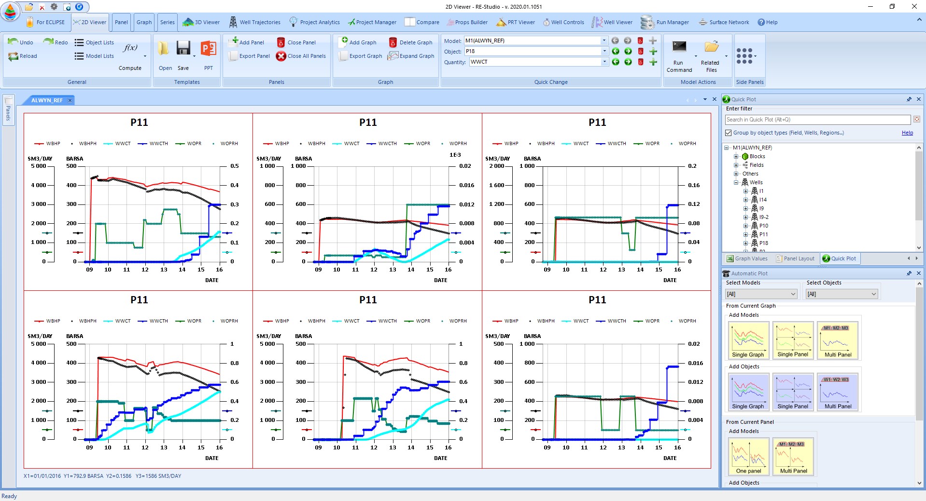Clear the Quick Plot search filter
The width and height of the screenshot is (926, 501).
(916, 120)
